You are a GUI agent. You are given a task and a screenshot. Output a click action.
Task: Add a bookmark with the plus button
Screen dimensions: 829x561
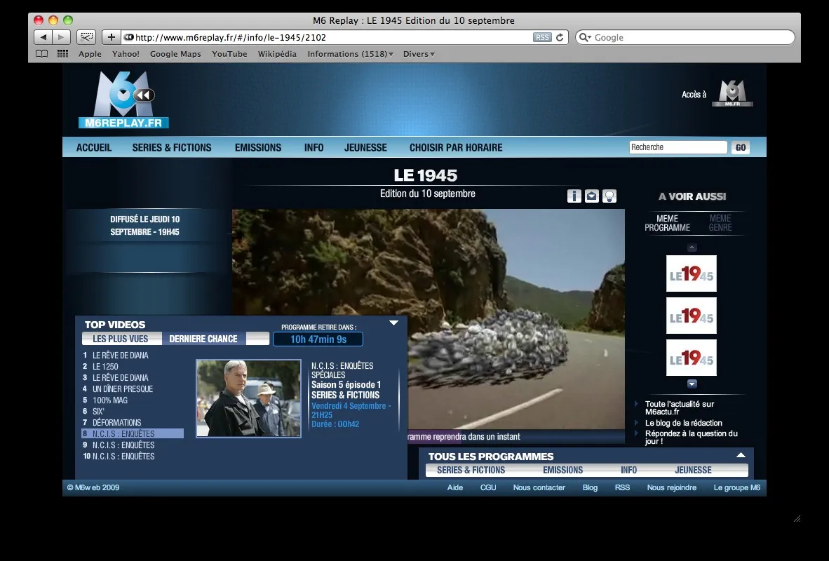coord(111,37)
